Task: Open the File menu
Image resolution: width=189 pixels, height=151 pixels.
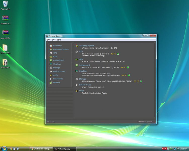Action: tap(48, 40)
